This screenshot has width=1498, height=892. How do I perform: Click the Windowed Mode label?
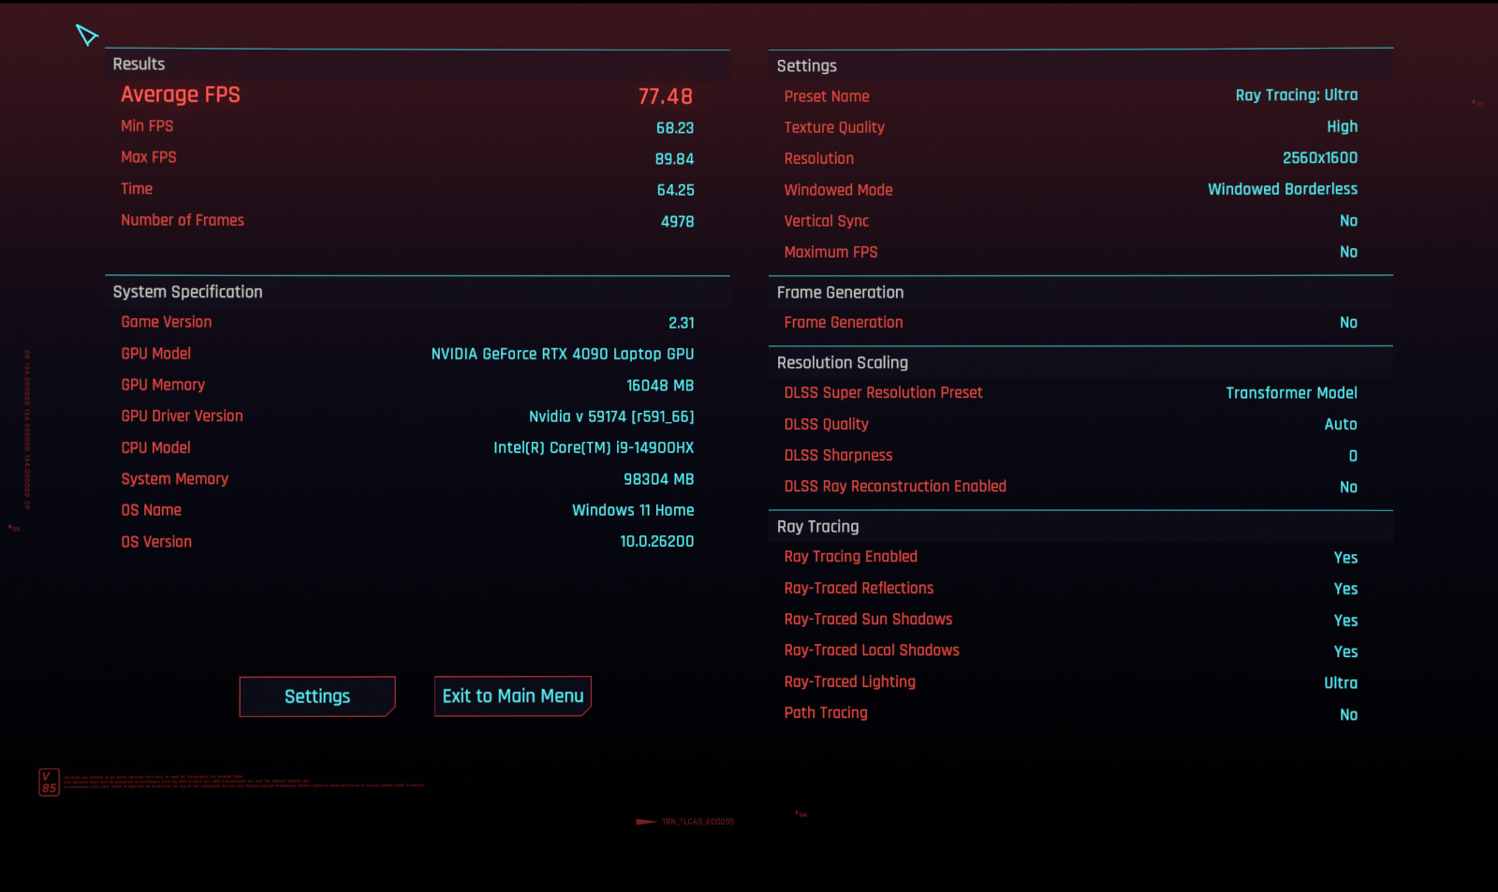point(838,190)
